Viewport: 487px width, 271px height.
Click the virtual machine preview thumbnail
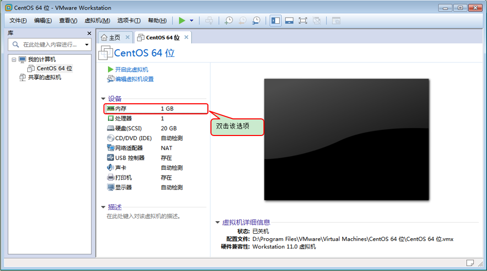[347, 140]
